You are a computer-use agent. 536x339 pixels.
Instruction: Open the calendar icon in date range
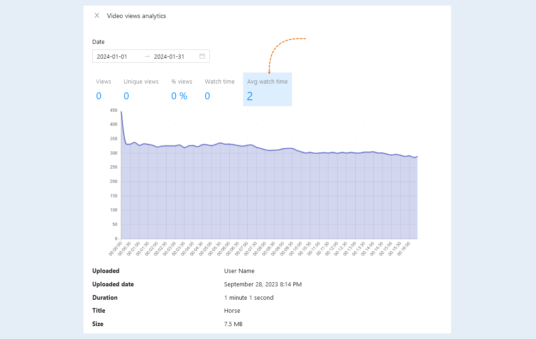[202, 56]
